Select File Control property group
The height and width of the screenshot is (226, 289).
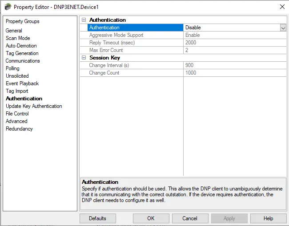(x=17, y=114)
